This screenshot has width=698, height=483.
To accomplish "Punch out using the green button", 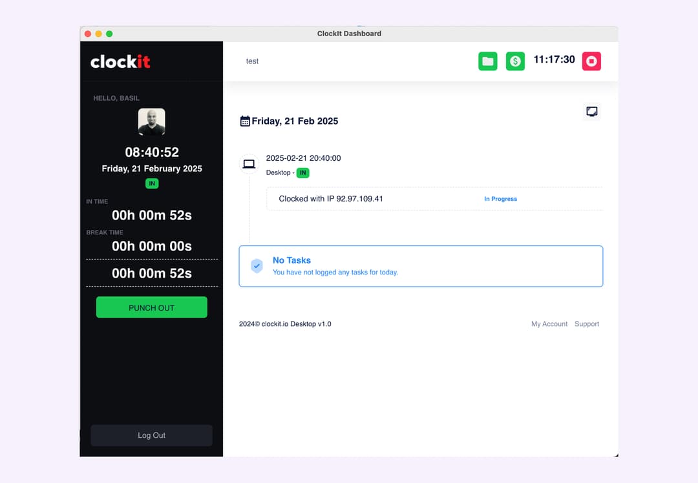I will click(x=151, y=307).
